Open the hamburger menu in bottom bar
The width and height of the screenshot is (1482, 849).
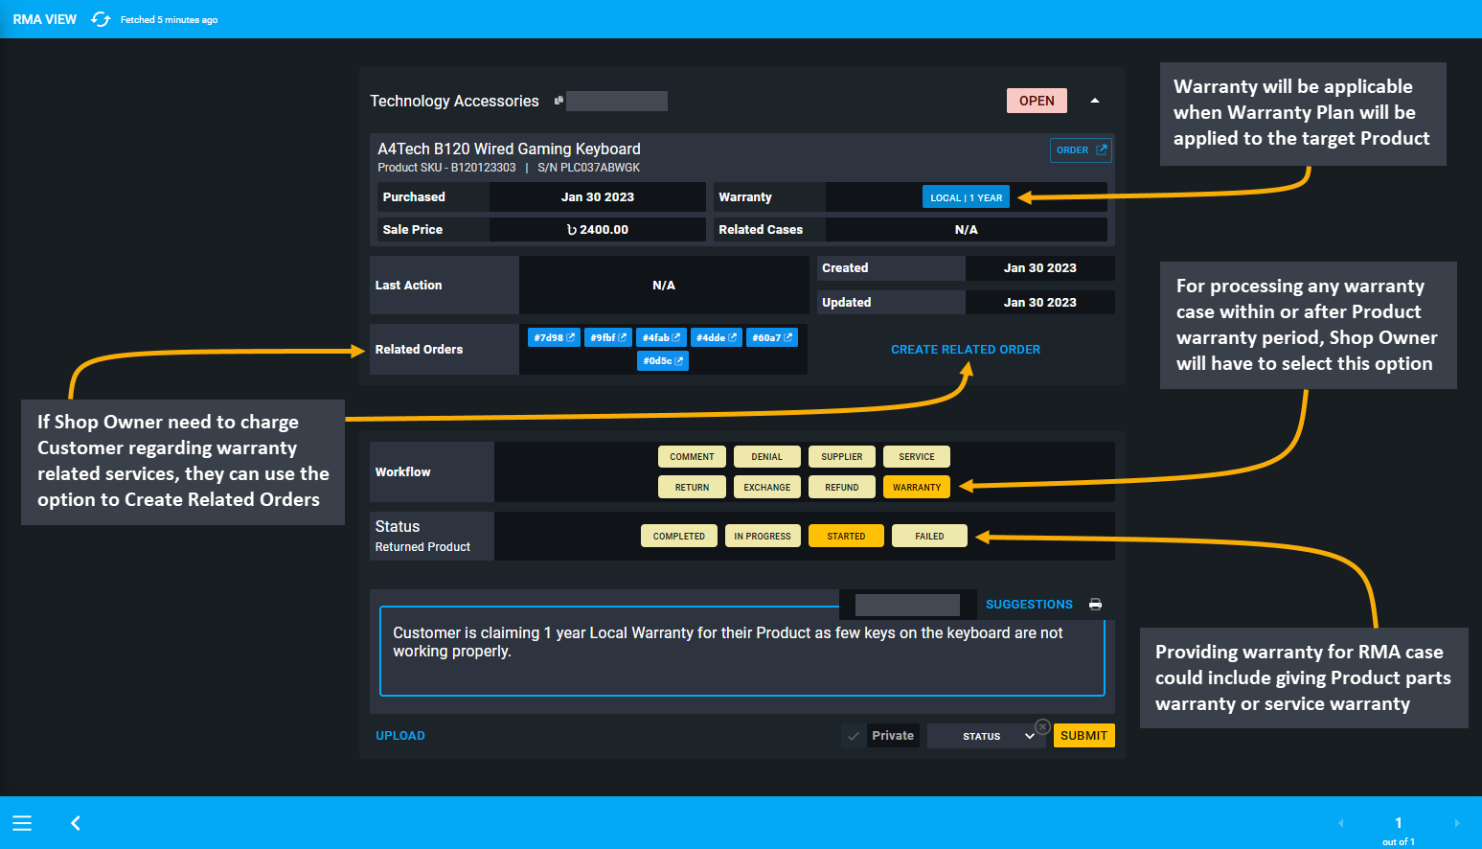(x=22, y=823)
